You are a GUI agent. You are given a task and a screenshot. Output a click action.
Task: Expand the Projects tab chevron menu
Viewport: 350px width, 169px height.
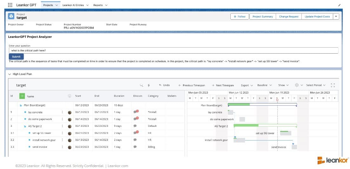[57, 5]
